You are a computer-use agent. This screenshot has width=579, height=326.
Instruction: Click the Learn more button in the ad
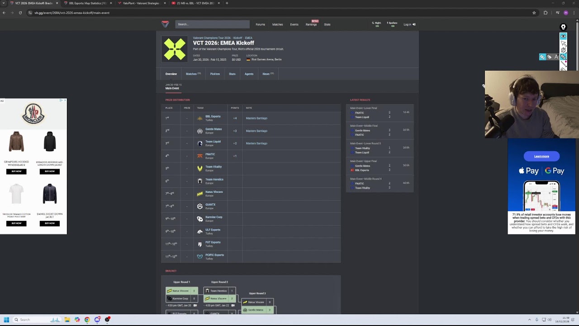click(541, 156)
